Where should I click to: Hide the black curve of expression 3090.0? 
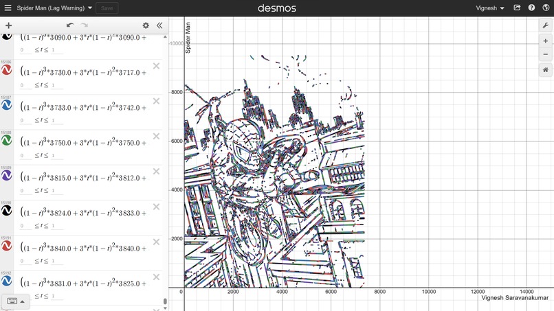[7, 36]
